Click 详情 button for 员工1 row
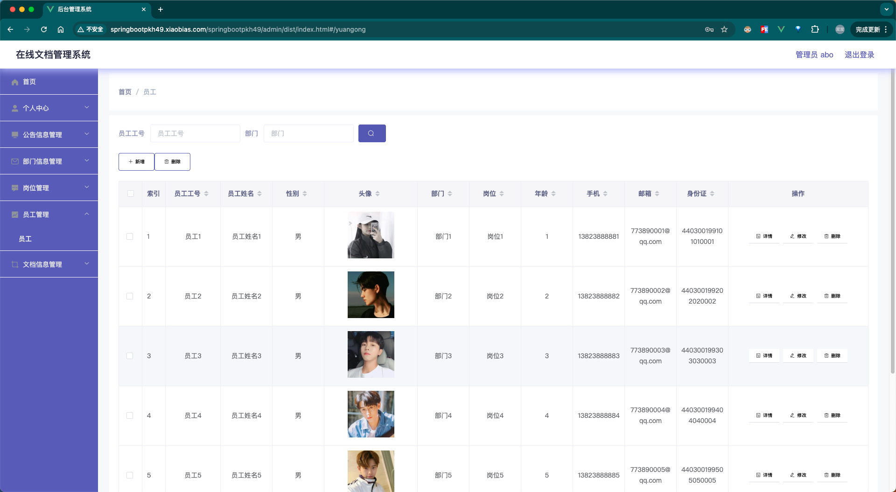 (764, 236)
